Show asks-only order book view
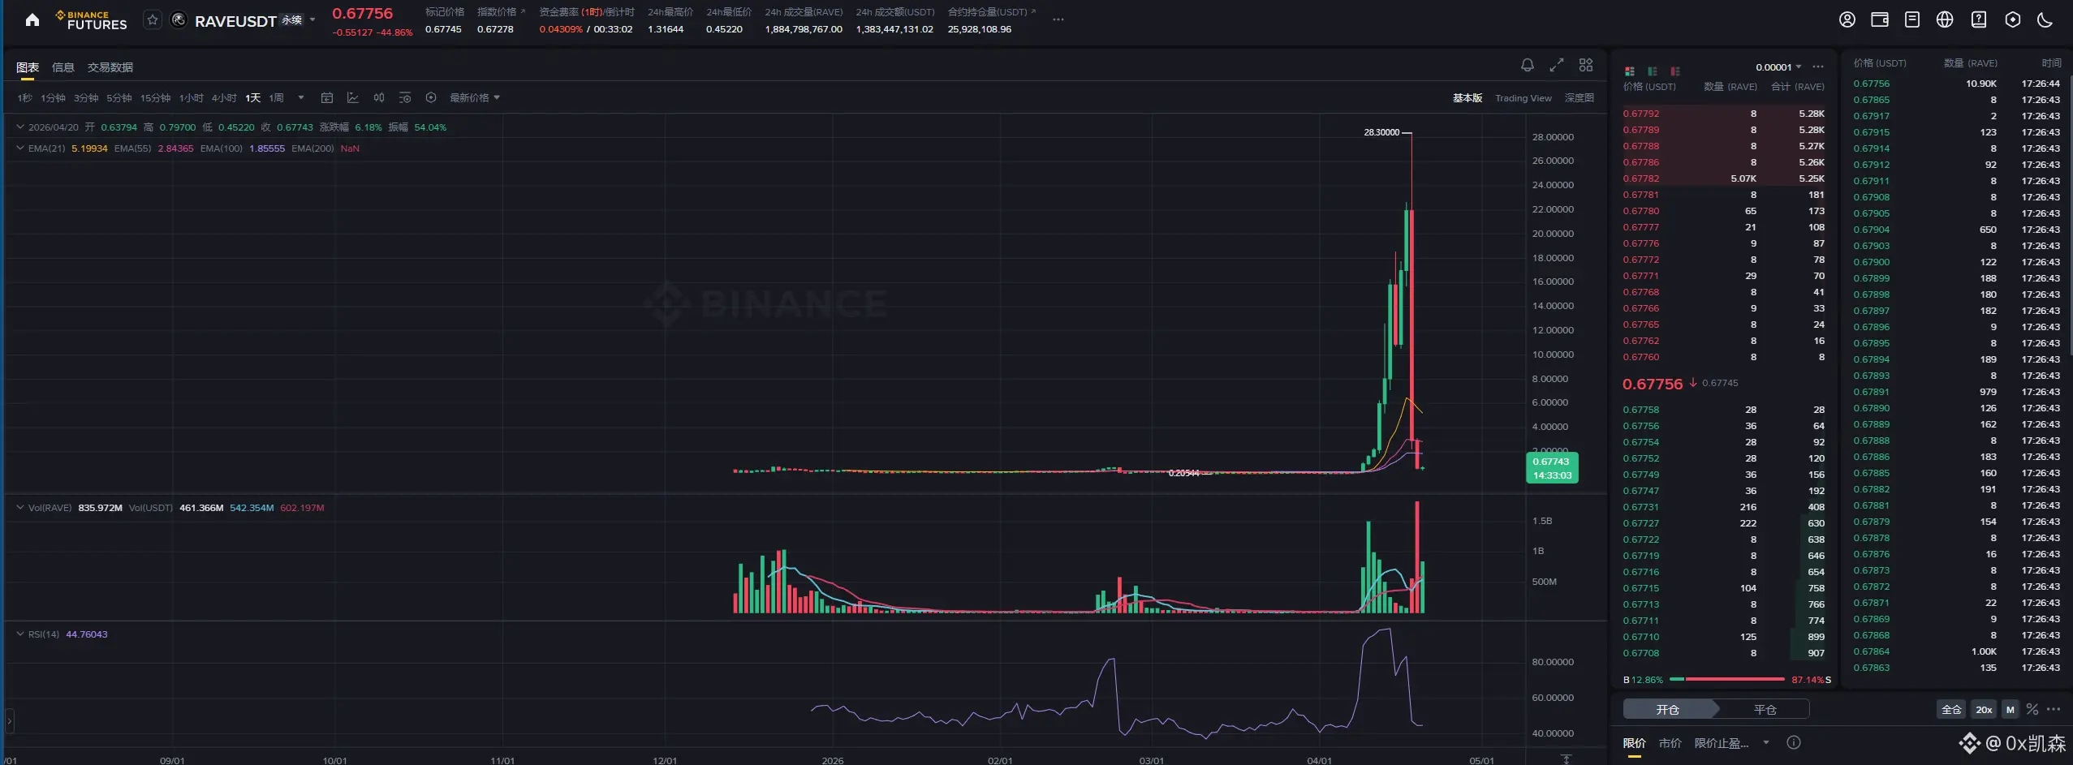 1675,71
